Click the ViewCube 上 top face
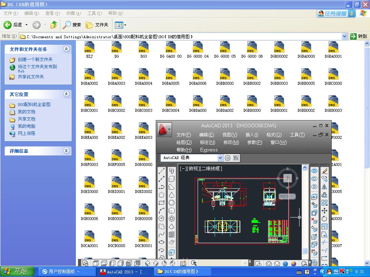 point(288,178)
